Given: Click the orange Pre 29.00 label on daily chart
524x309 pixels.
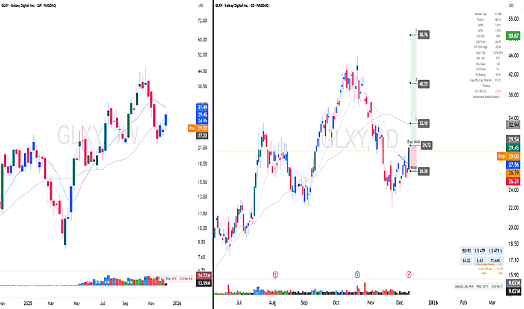Looking at the screenshot, I should pyautogui.click(x=509, y=157).
